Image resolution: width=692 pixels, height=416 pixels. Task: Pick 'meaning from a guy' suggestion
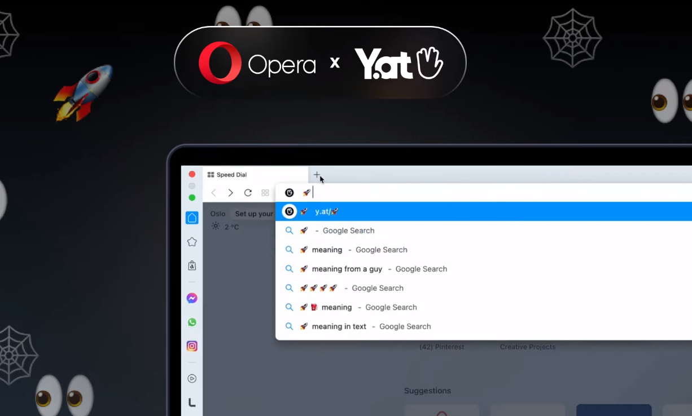coord(484,269)
